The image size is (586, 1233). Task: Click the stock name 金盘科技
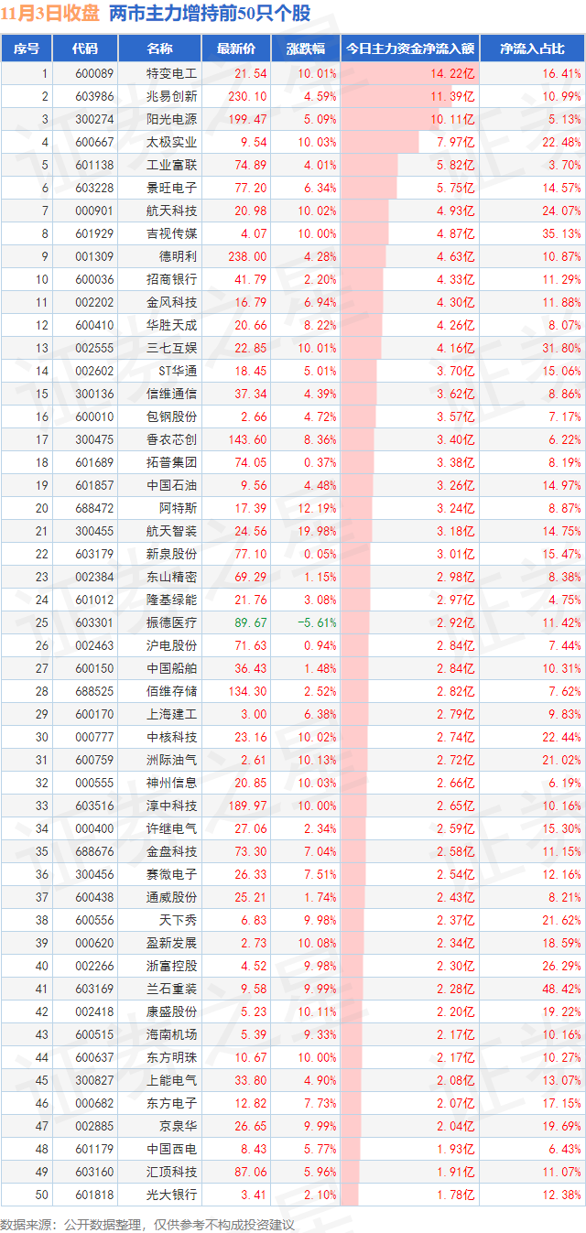[x=172, y=851]
